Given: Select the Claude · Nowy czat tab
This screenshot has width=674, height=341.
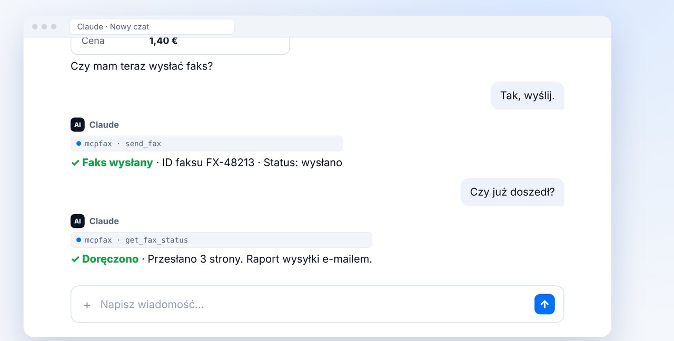Looking at the screenshot, I should [152, 27].
